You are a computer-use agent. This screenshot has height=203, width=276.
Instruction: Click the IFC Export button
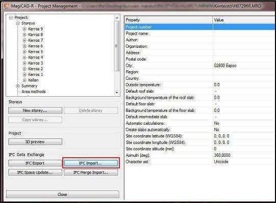click(x=35, y=163)
